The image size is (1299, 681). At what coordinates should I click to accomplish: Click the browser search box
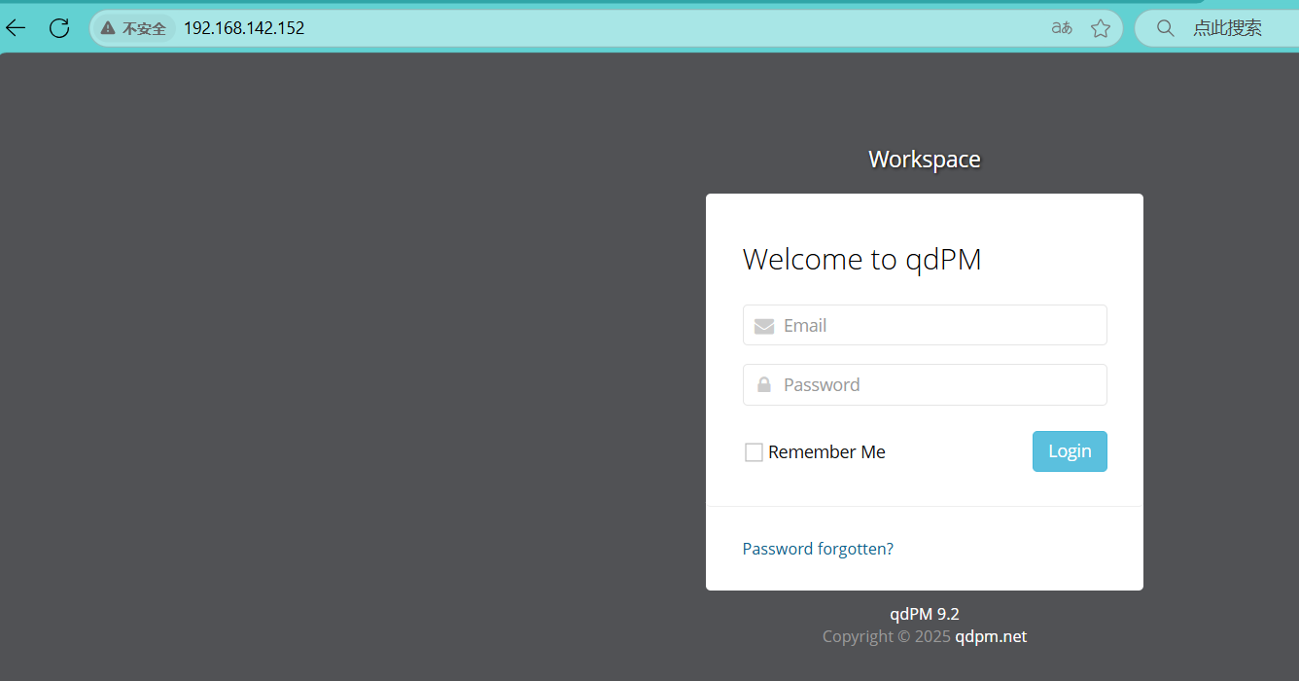pos(1217,28)
